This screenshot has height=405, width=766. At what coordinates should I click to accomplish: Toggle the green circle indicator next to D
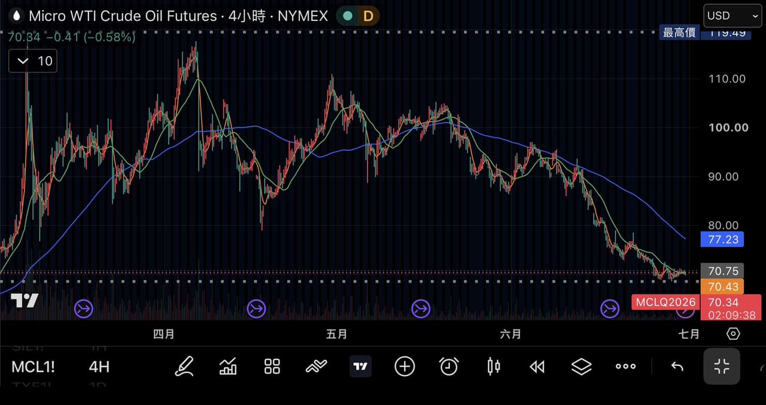pos(348,16)
